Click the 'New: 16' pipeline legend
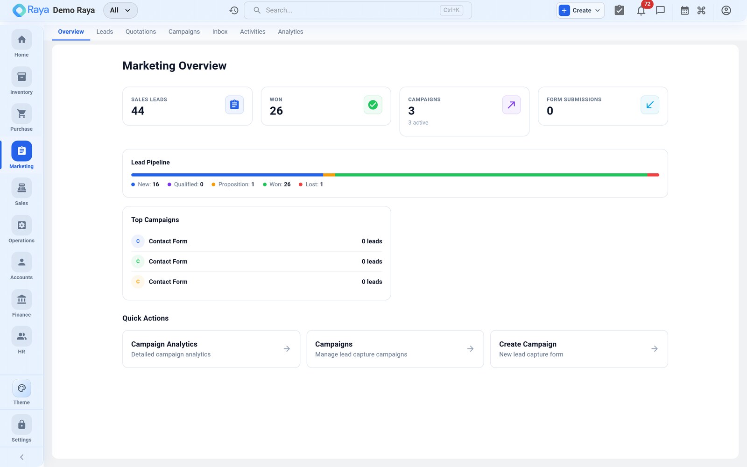The width and height of the screenshot is (747, 467). [x=145, y=184]
